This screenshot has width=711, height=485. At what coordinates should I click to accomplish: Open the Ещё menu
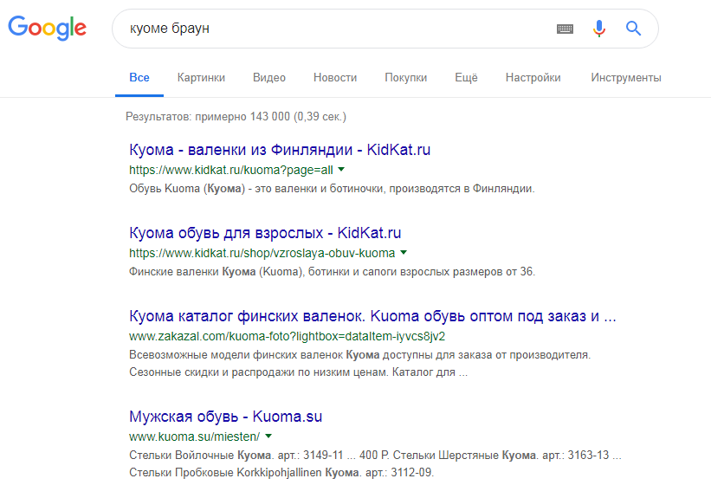point(466,77)
